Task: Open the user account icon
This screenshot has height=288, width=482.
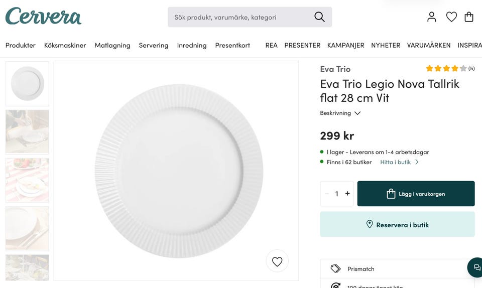Action: tap(432, 17)
